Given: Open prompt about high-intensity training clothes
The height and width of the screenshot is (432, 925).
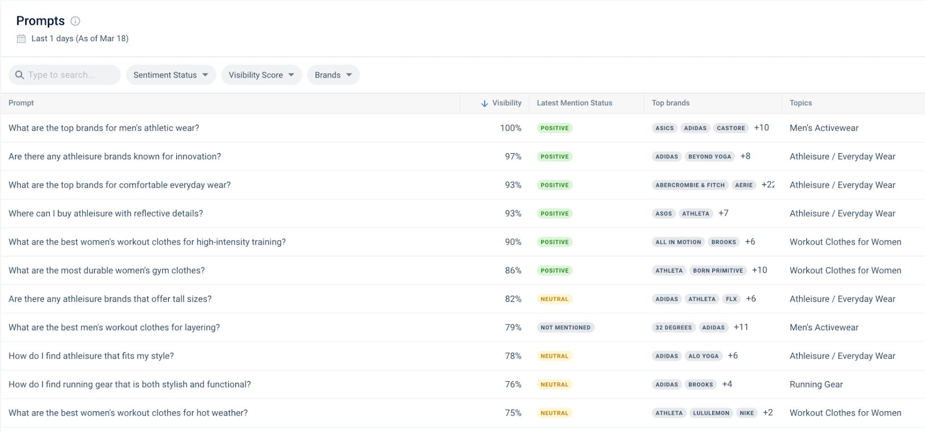Looking at the screenshot, I should pyautogui.click(x=147, y=242).
